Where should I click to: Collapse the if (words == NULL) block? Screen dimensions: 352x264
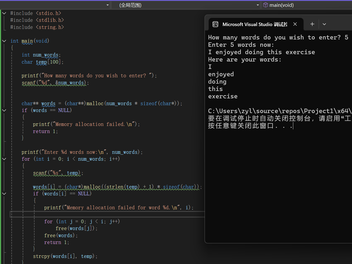pyautogui.click(x=4, y=110)
